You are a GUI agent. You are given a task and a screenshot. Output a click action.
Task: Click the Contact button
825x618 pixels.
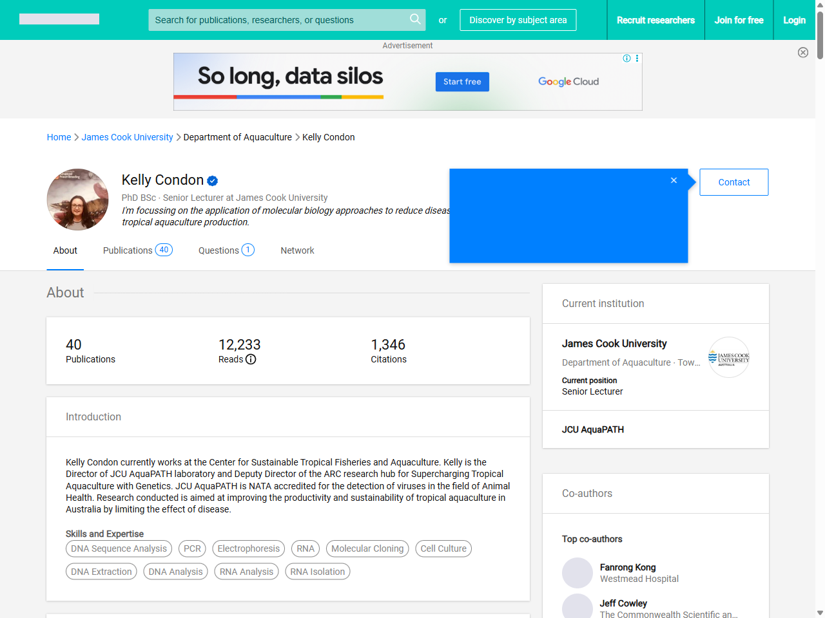[x=733, y=182]
